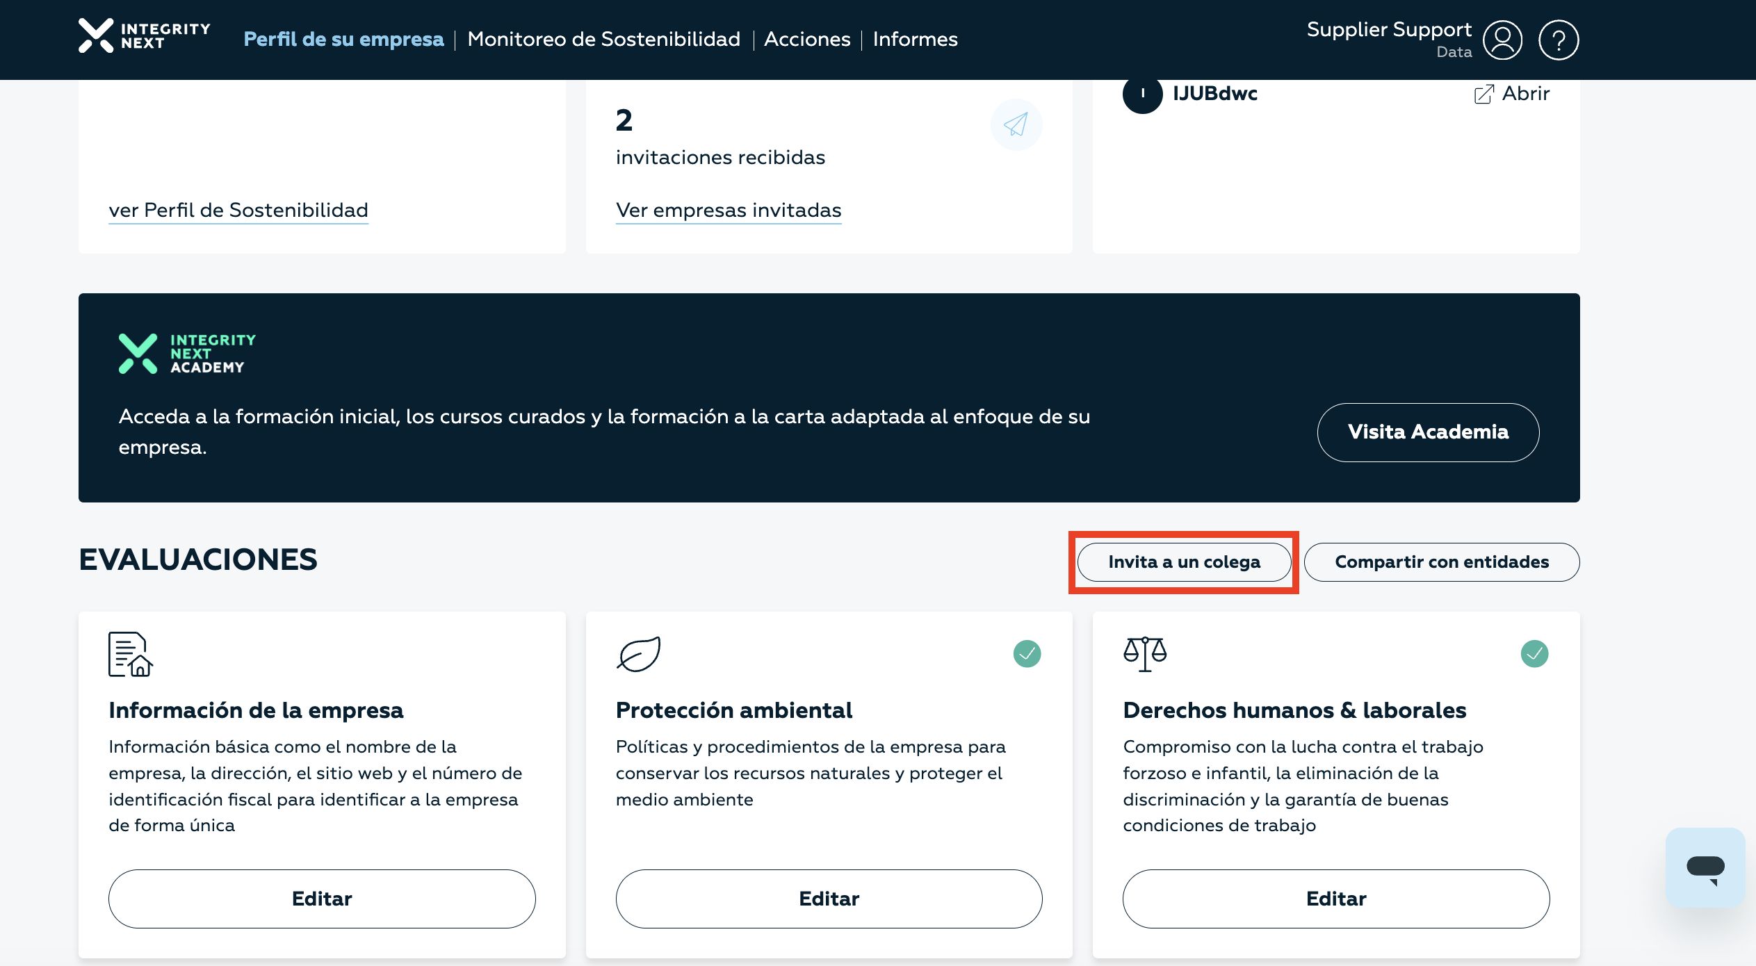Screen dimensions: 1756x966
Task: Click the leaf icon for Protección ambiental
Action: click(x=638, y=654)
